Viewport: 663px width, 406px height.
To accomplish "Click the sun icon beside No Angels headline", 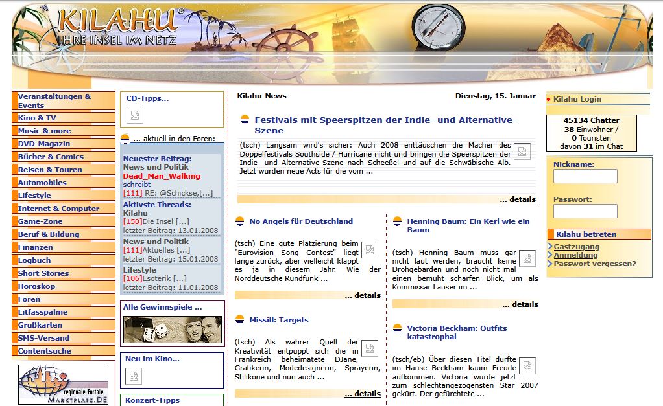I will [240, 221].
